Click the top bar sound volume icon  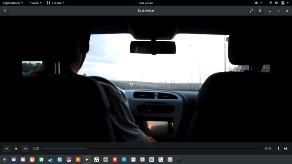[277, 3]
